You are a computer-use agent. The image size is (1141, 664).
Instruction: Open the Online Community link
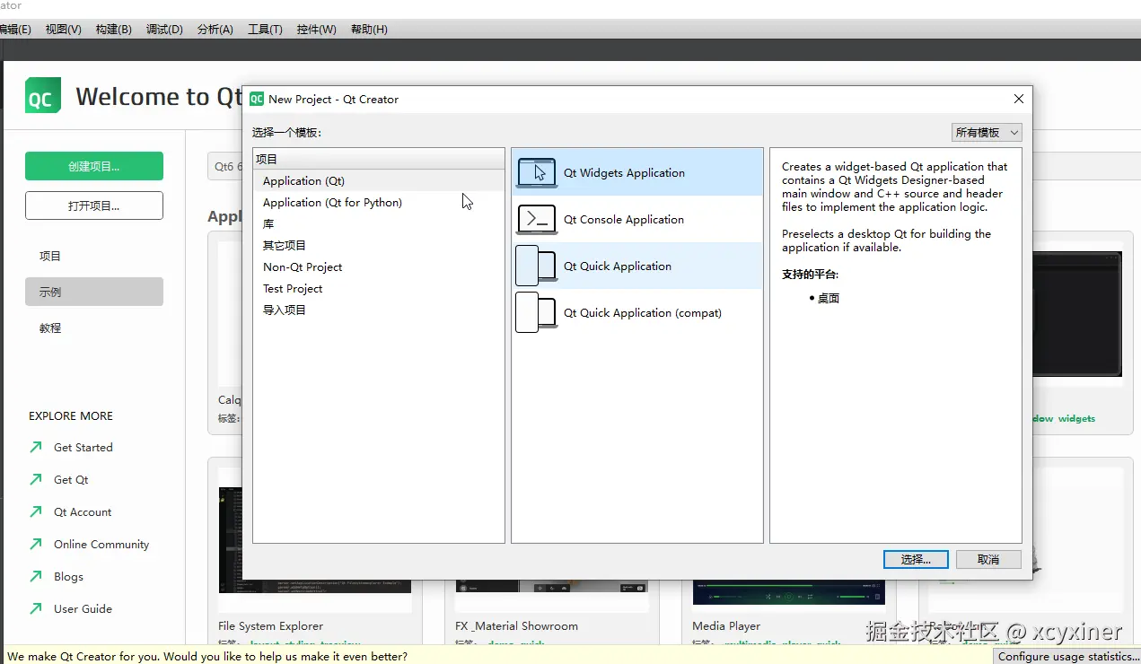[x=101, y=544]
